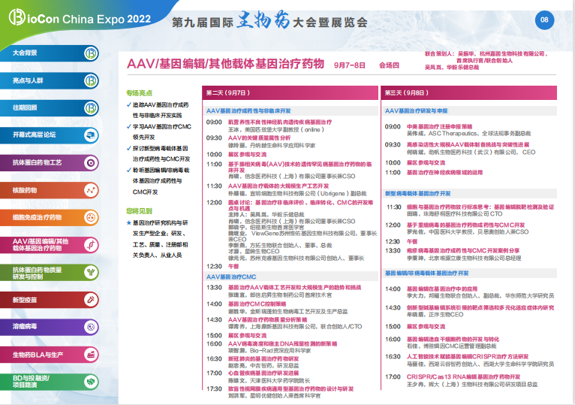Click the checkmark before 追踪AAV基因治疗成药性

[x=128, y=104]
